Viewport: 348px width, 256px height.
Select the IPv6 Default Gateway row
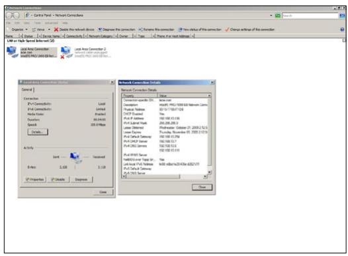(x=165, y=169)
